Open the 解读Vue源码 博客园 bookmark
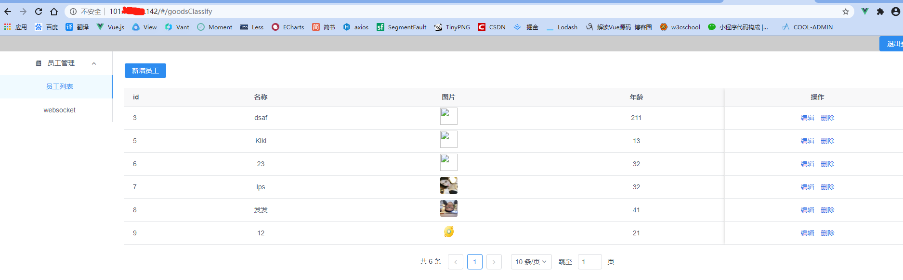 619,27
